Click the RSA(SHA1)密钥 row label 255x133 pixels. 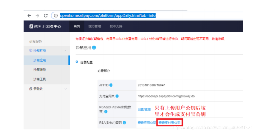coord(110,123)
